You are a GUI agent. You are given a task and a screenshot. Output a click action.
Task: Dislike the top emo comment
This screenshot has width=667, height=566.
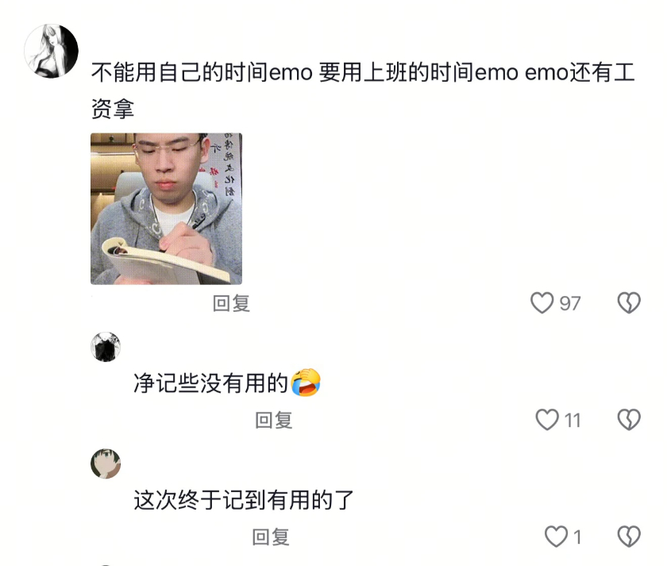pyautogui.click(x=629, y=302)
